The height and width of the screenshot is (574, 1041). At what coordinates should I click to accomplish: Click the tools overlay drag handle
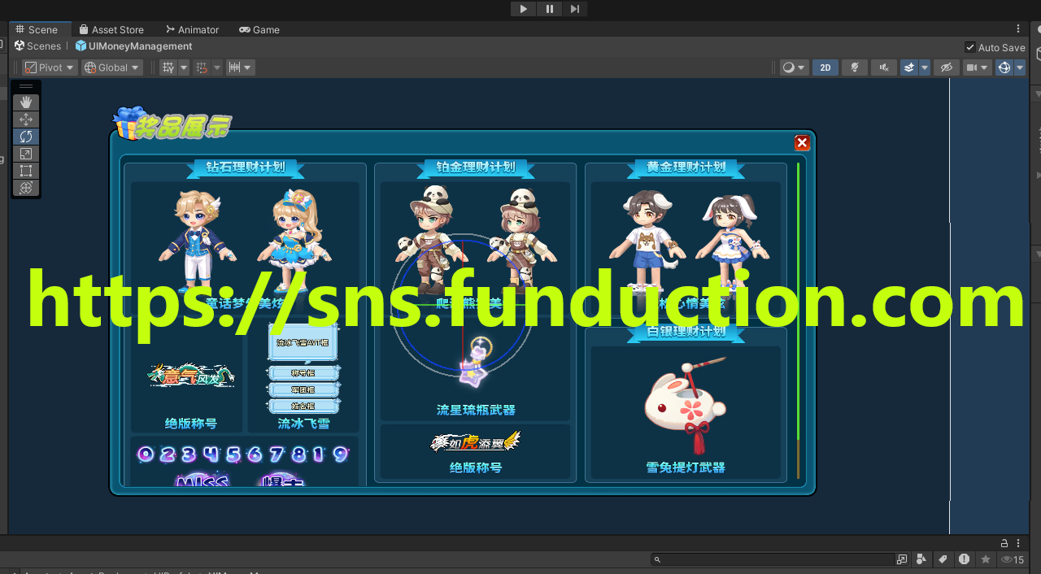click(26, 86)
